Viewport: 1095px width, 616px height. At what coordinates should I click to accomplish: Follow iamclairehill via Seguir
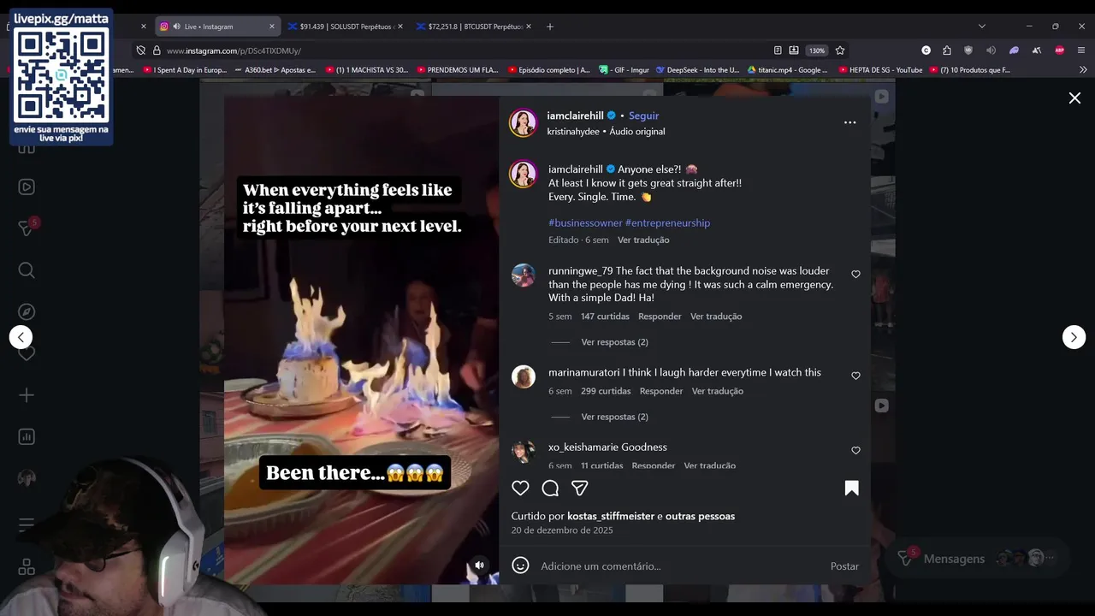643,115
